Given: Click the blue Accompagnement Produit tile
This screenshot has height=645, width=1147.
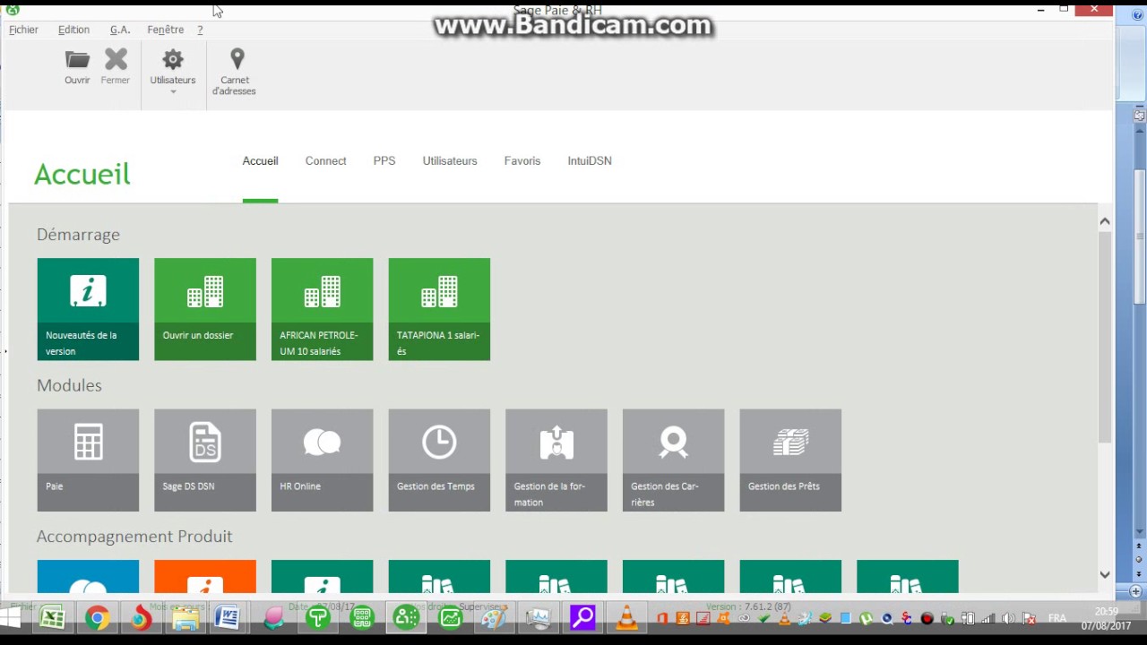Looking at the screenshot, I should pos(88,576).
